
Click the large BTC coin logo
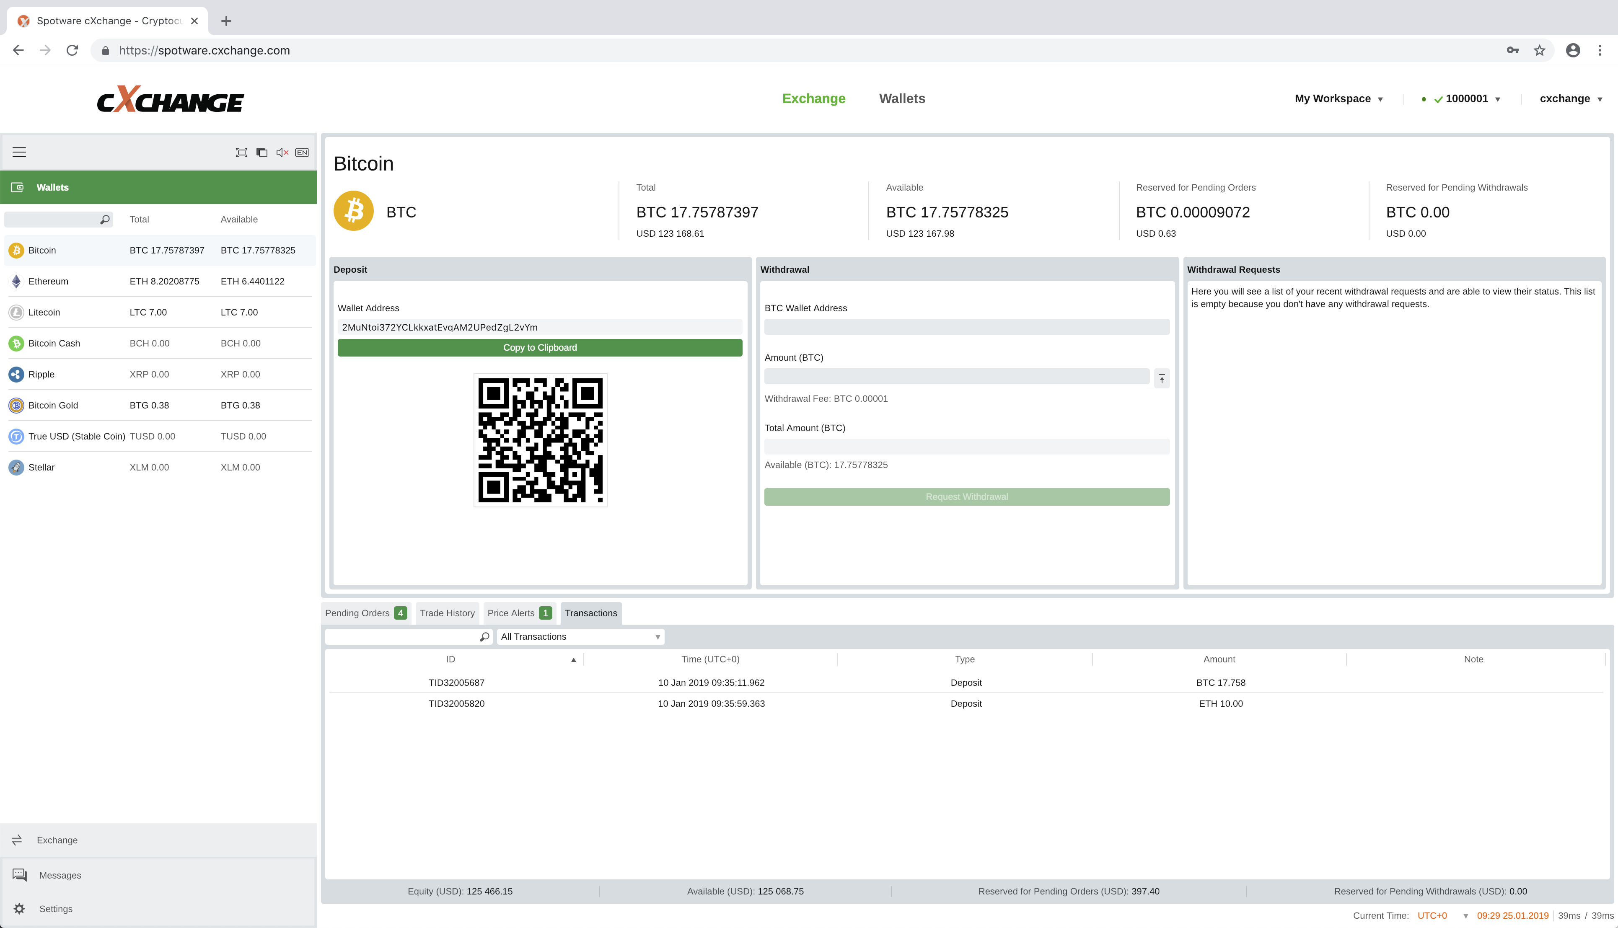[x=354, y=211]
